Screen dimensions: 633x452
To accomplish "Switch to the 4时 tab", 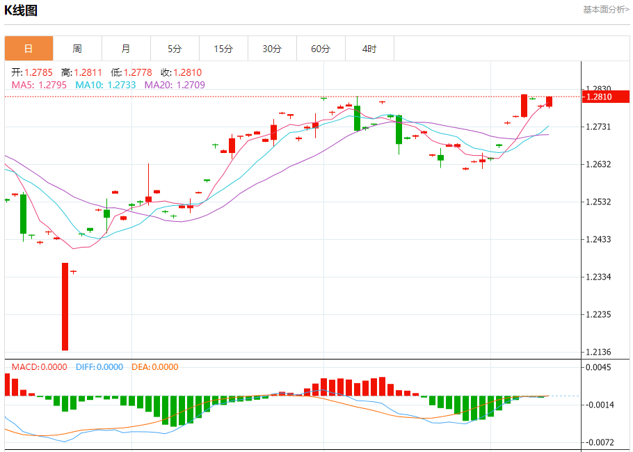I will tap(369, 49).
